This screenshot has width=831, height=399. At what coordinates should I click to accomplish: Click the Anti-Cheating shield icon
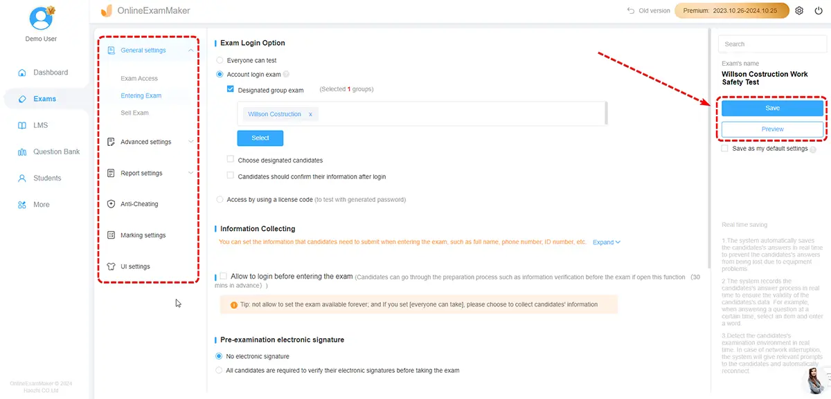tap(111, 204)
